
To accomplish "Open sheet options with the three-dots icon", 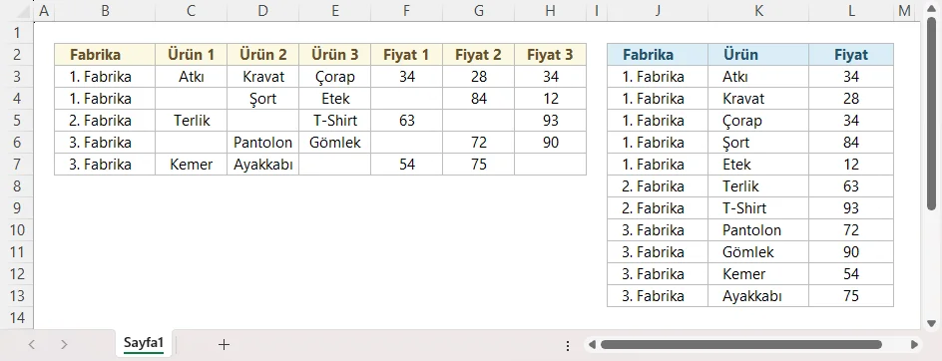I will (568, 345).
